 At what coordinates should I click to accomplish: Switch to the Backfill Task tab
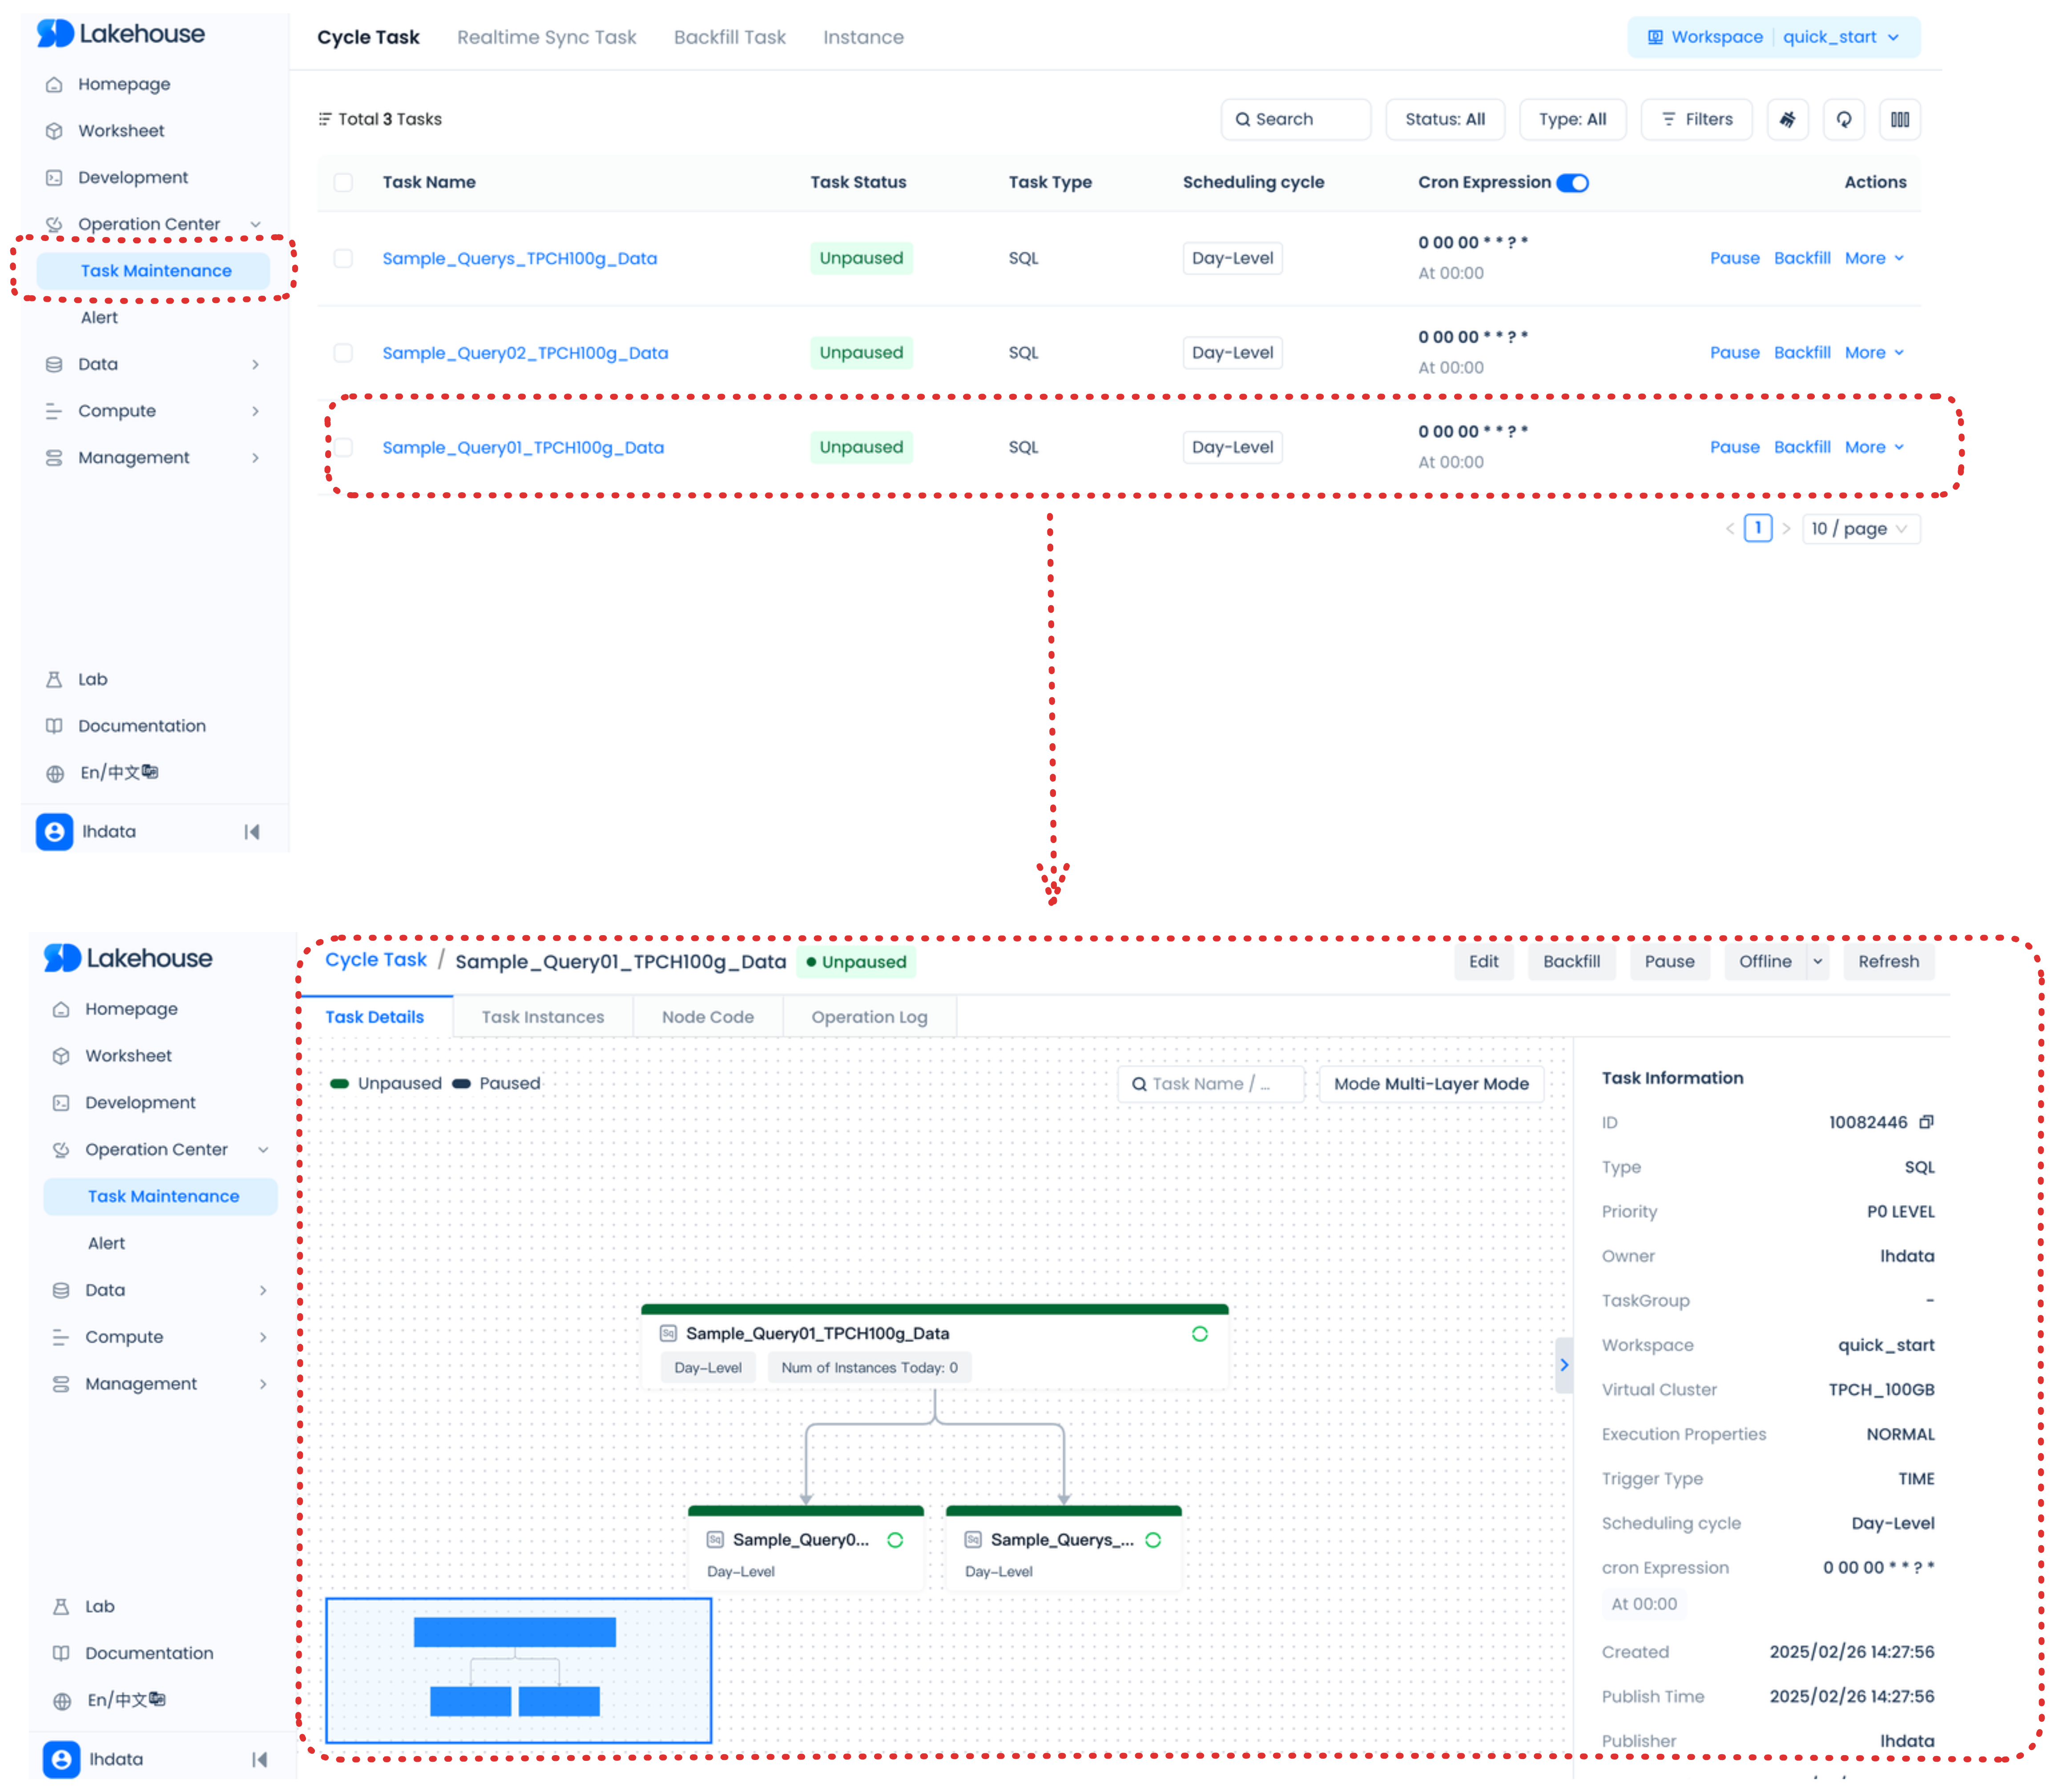pos(729,37)
